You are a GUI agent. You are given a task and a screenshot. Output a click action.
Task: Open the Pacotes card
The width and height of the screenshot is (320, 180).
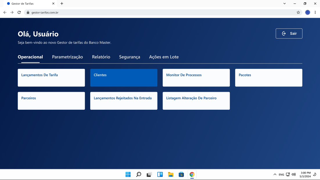[269, 78]
